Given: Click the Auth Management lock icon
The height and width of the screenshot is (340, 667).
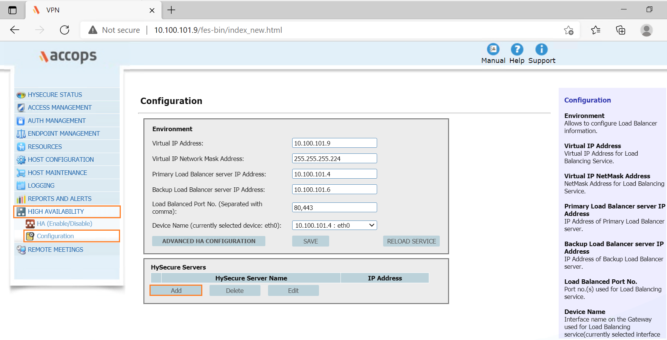Looking at the screenshot, I should point(21,121).
